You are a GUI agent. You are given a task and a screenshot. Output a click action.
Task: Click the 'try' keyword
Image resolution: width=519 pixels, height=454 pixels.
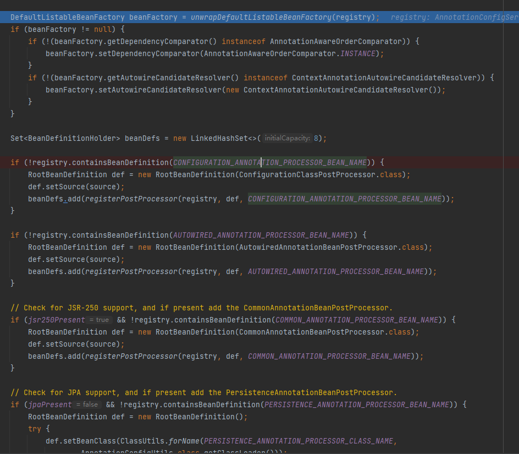click(35, 429)
